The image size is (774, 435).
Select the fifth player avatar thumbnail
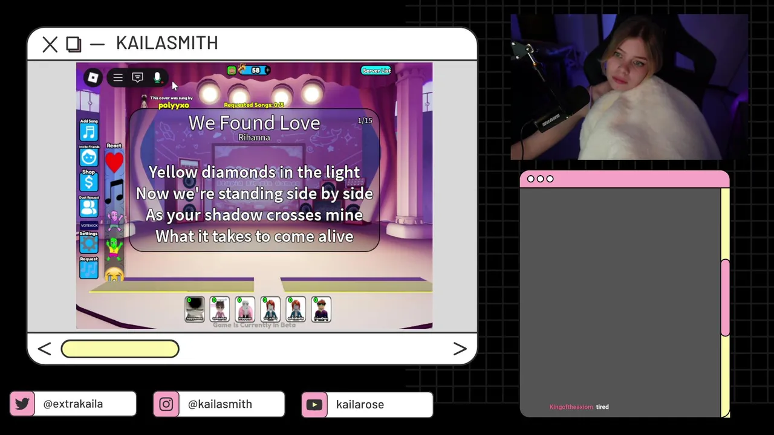(x=296, y=309)
